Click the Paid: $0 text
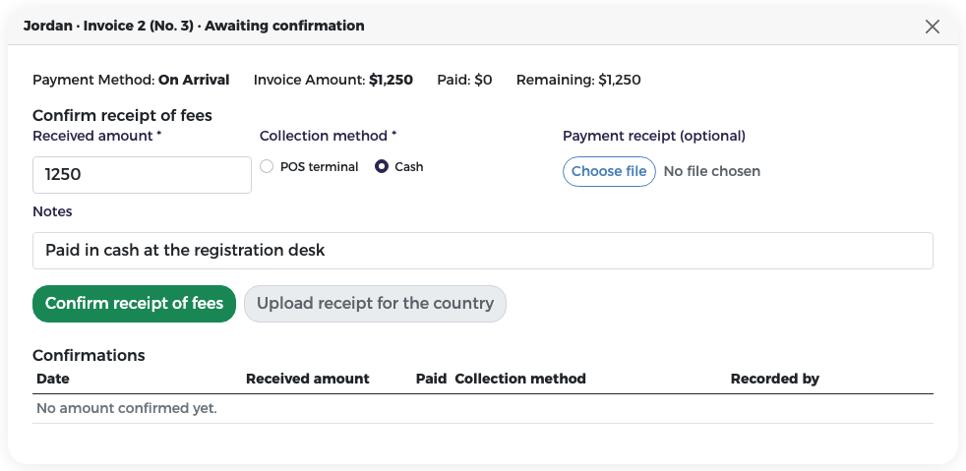This screenshot has height=471, width=966. point(464,80)
